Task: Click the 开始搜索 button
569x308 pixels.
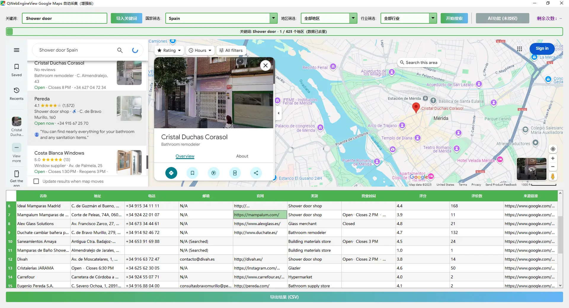Action: pyautogui.click(x=454, y=18)
